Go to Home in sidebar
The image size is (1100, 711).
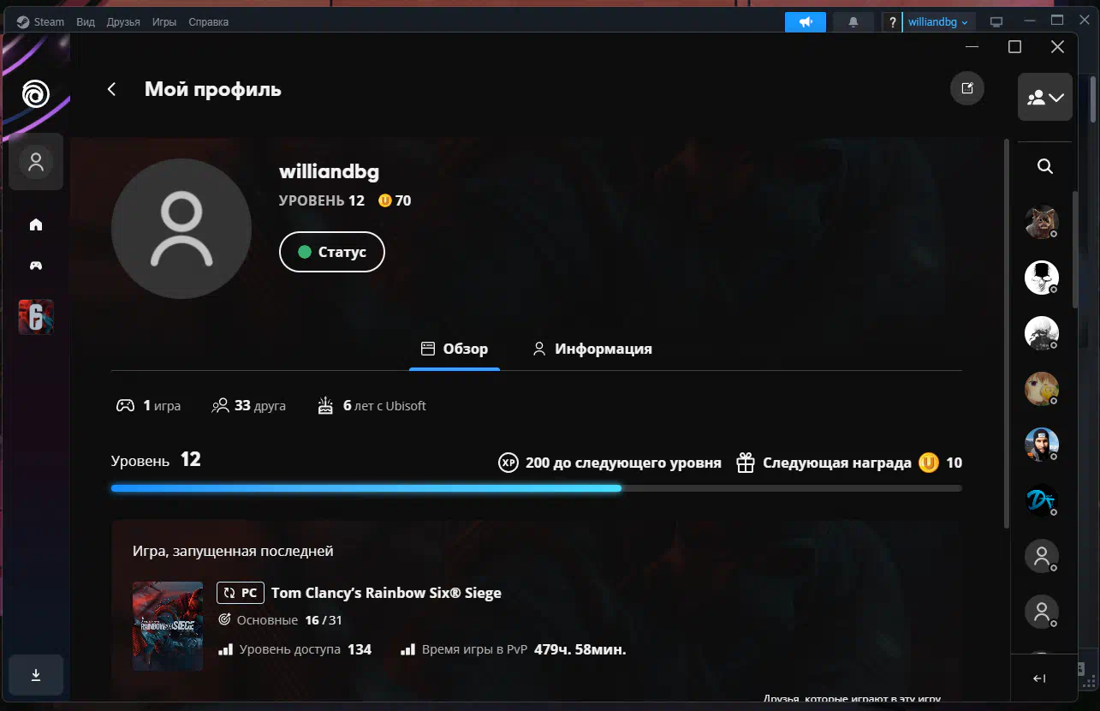pos(36,224)
